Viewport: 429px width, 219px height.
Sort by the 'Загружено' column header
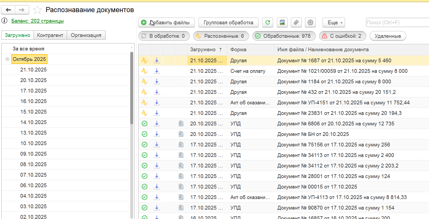tap(203, 50)
